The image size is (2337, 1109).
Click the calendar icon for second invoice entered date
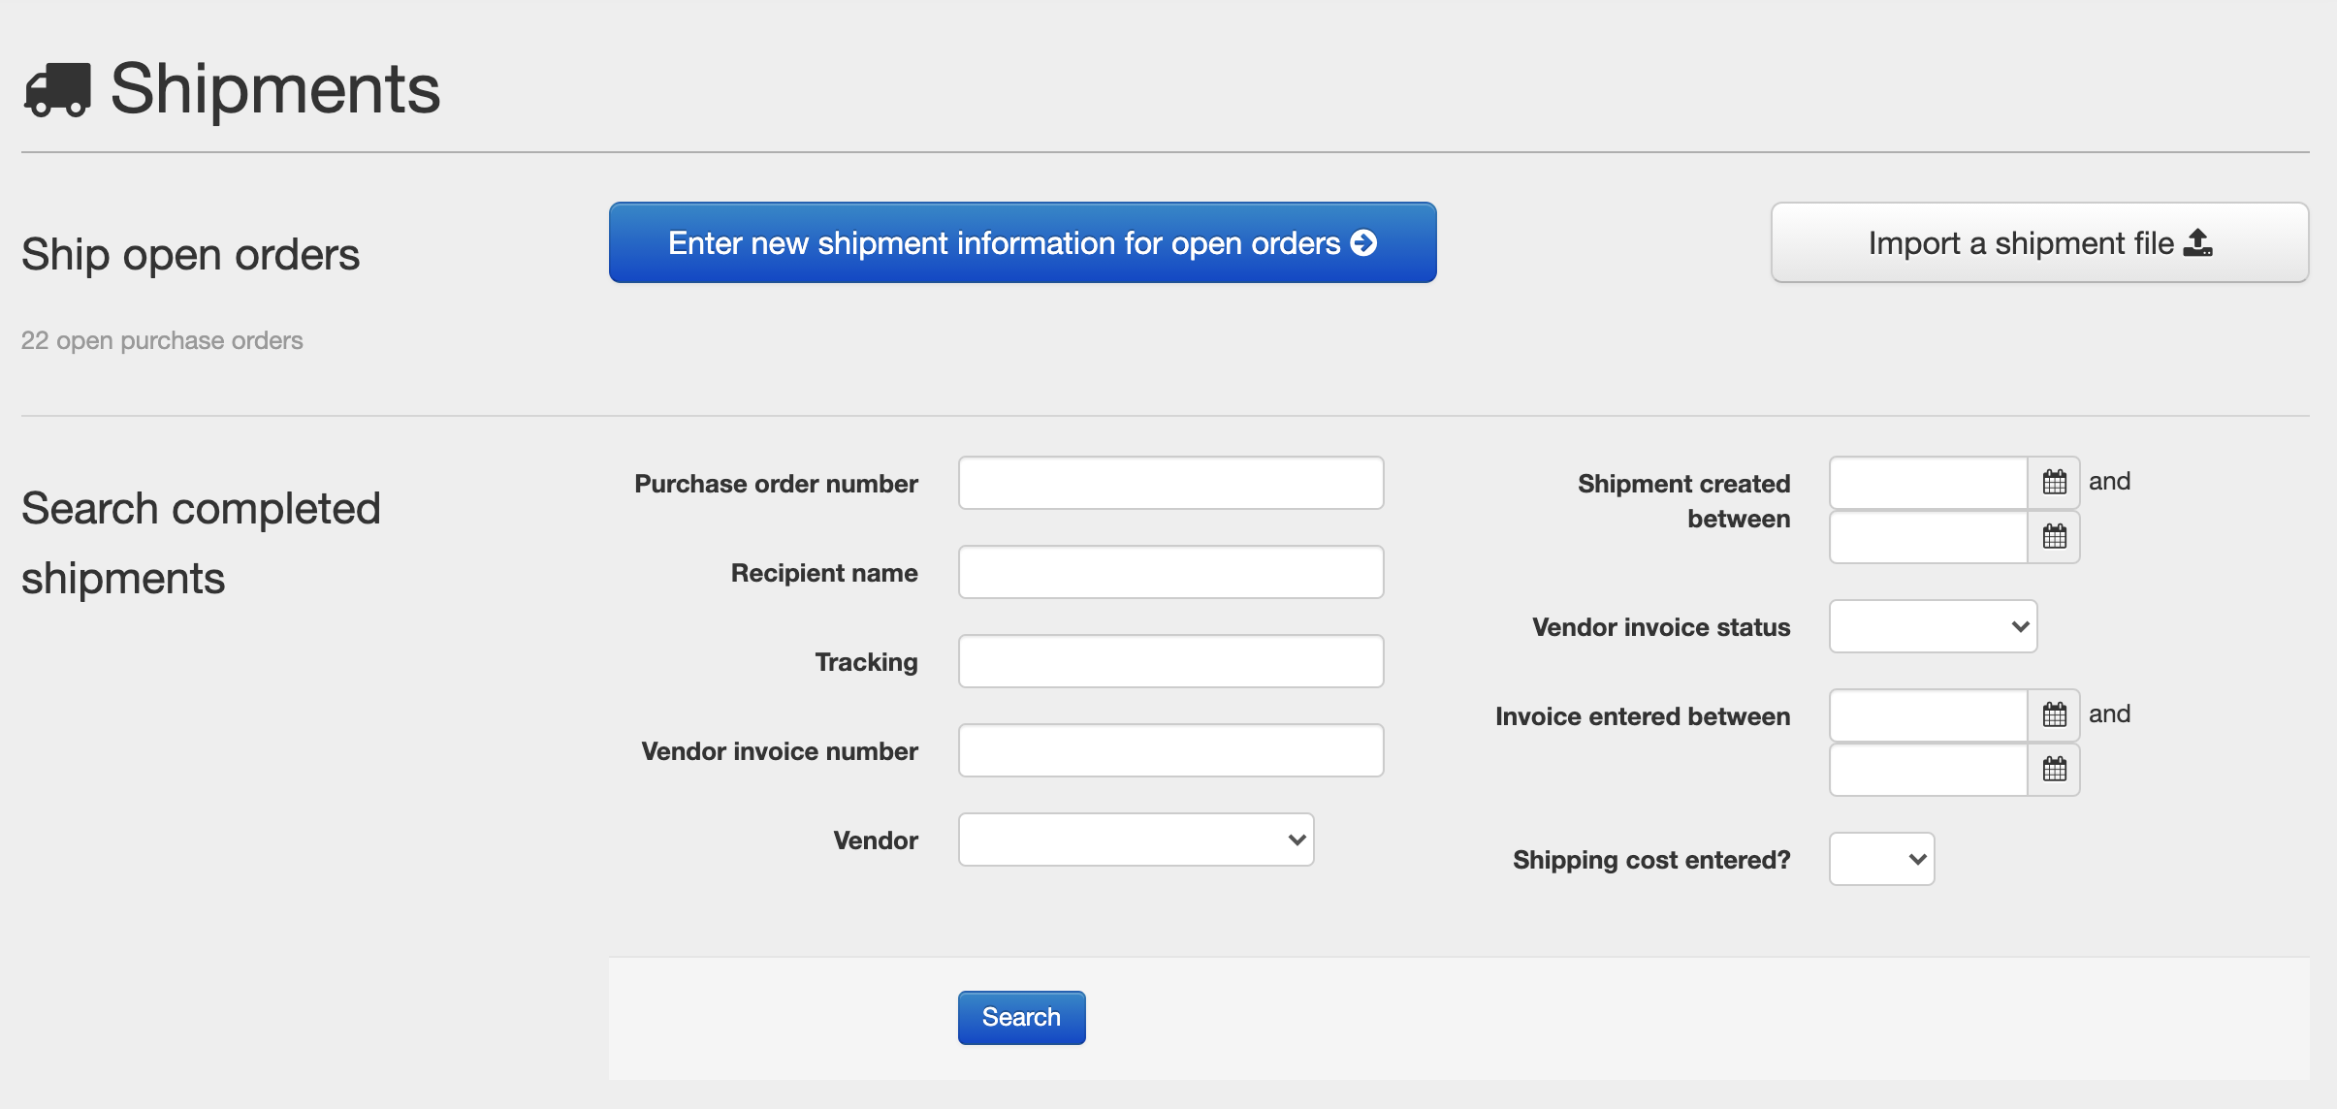[x=2054, y=770]
